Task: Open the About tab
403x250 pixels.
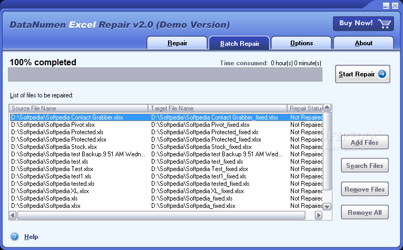Action: coord(363,43)
